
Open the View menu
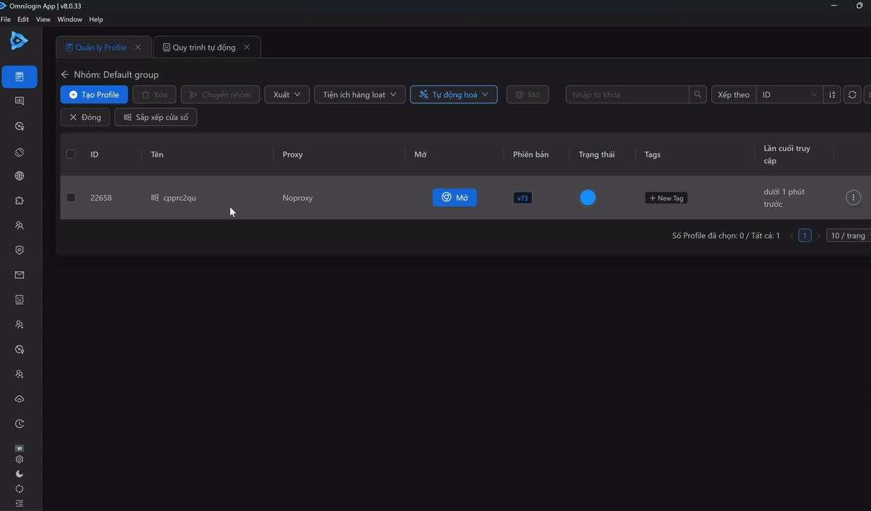(x=43, y=19)
